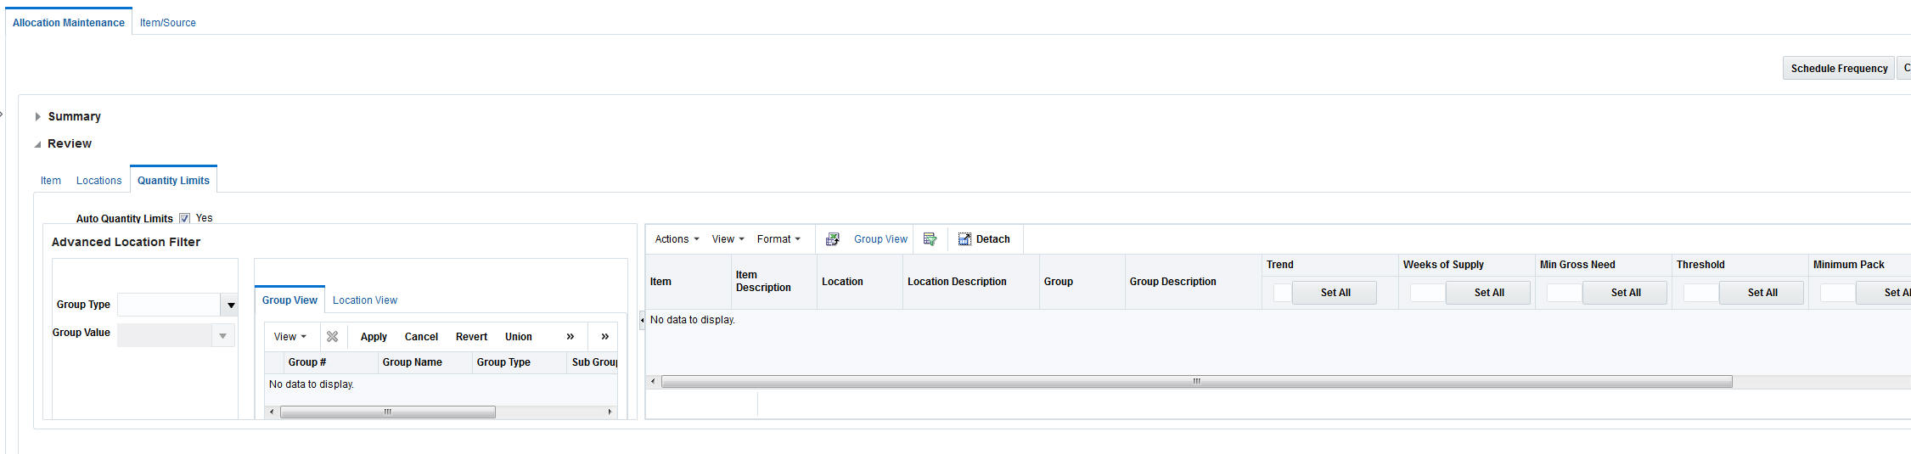Click right arrow of group table scrollbar
The width and height of the screenshot is (1911, 454).
(x=610, y=412)
